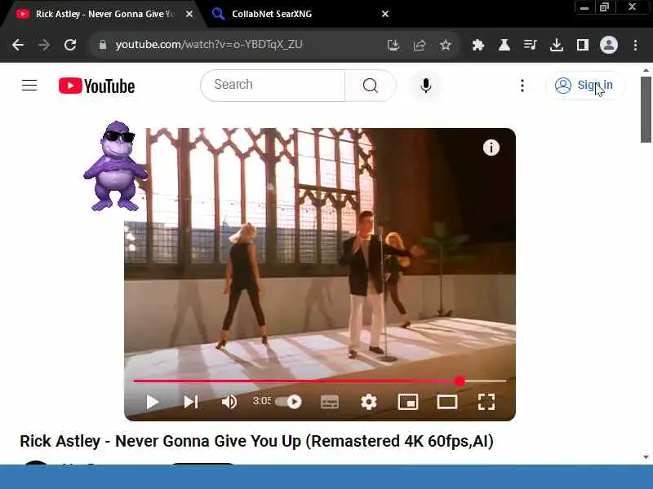Image resolution: width=653 pixels, height=489 pixels.
Task: Click the page vertical scrollbar thumb
Action: pyautogui.click(x=646, y=109)
